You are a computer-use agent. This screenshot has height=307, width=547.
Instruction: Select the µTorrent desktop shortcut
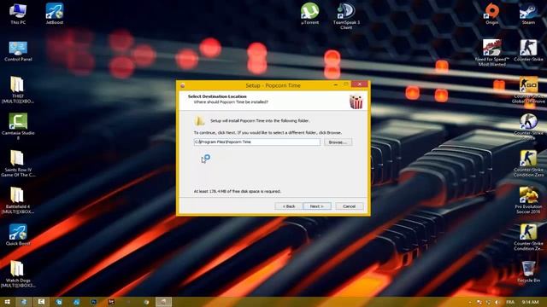click(309, 14)
